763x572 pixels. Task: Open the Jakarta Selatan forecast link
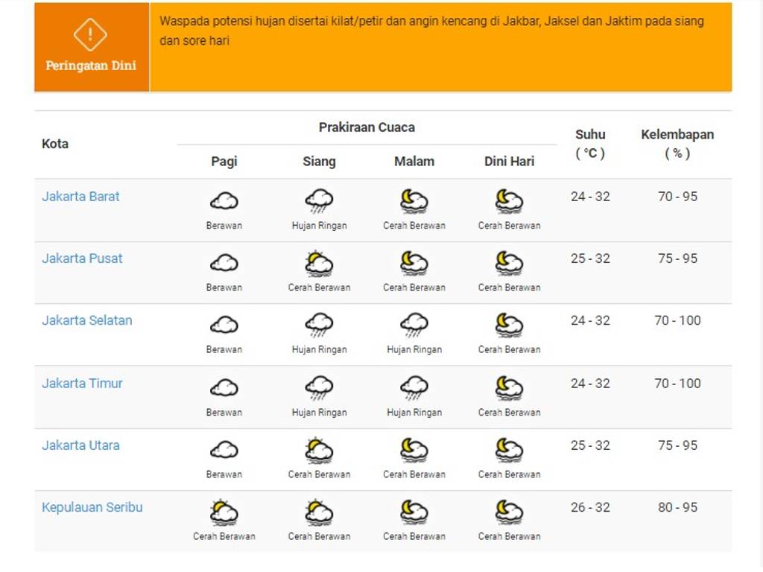pyautogui.click(x=86, y=320)
